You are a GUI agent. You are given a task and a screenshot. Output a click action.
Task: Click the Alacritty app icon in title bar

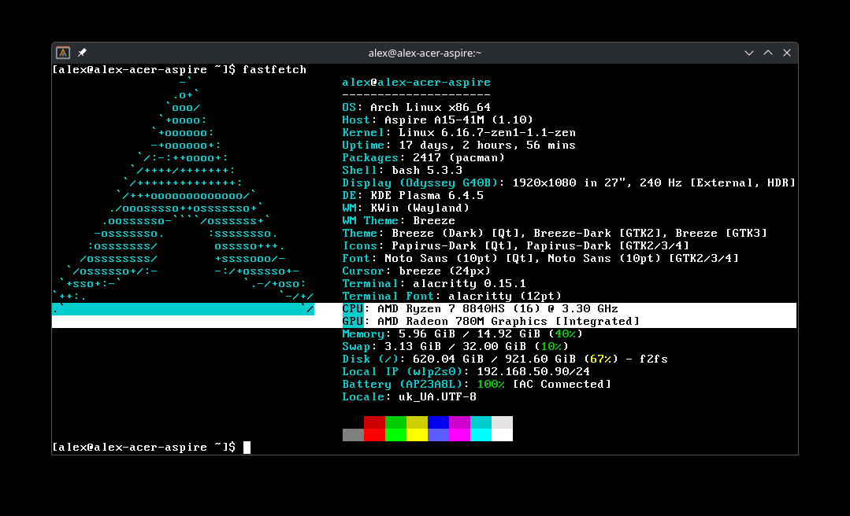(x=63, y=53)
